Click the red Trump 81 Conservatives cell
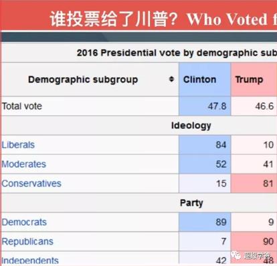Viewport: 277px width, 266px height. [254, 184]
